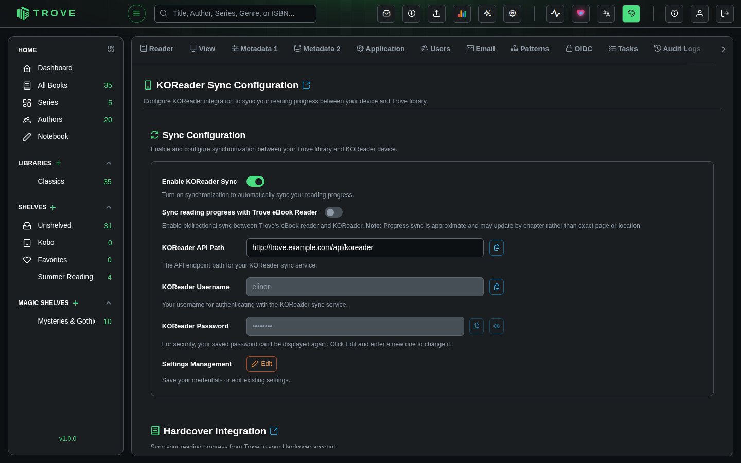Copy the KOReader API Path
The image size is (741, 463).
(x=497, y=247)
